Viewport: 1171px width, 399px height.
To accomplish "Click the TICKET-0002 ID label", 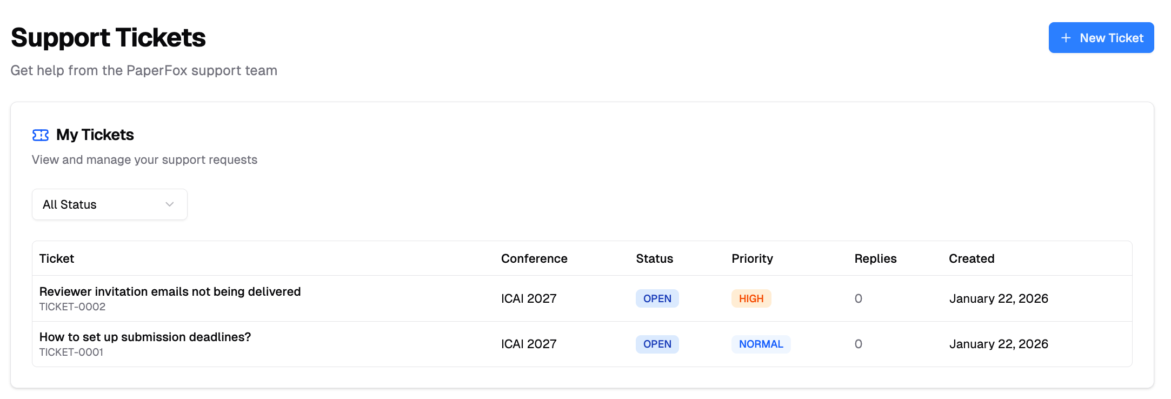I will [72, 307].
